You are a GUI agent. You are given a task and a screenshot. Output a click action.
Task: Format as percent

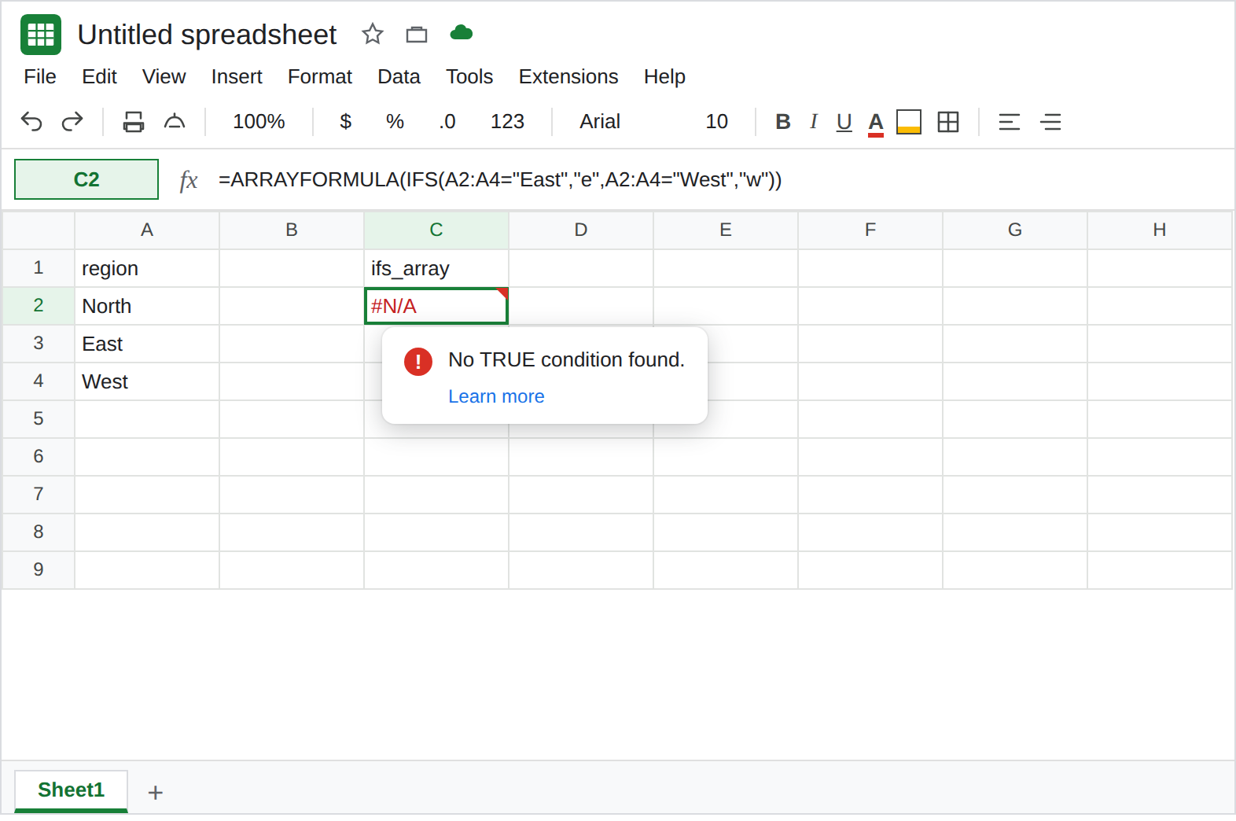(x=395, y=122)
